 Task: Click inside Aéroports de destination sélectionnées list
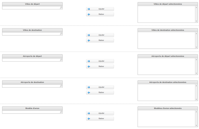coord(166,92)
